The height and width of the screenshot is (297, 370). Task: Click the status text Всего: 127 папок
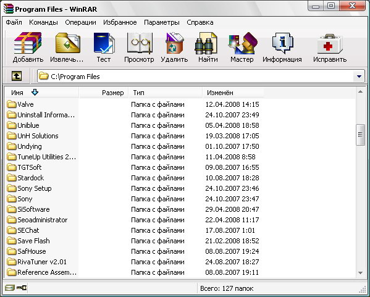227,288
